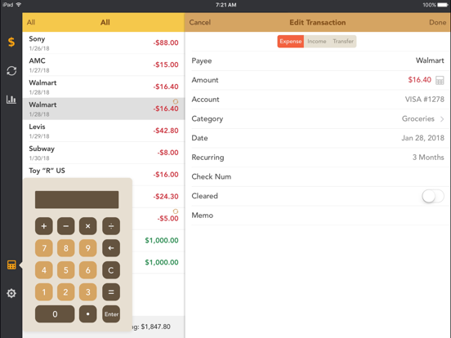The width and height of the screenshot is (451, 338).
Task: Toggle the sidebar calculator icon
Action: tap(11, 265)
